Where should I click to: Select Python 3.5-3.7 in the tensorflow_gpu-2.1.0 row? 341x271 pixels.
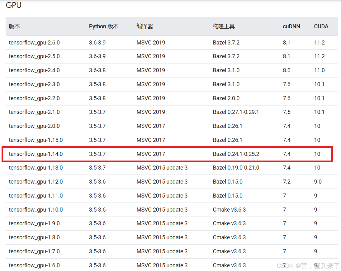click(x=97, y=112)
